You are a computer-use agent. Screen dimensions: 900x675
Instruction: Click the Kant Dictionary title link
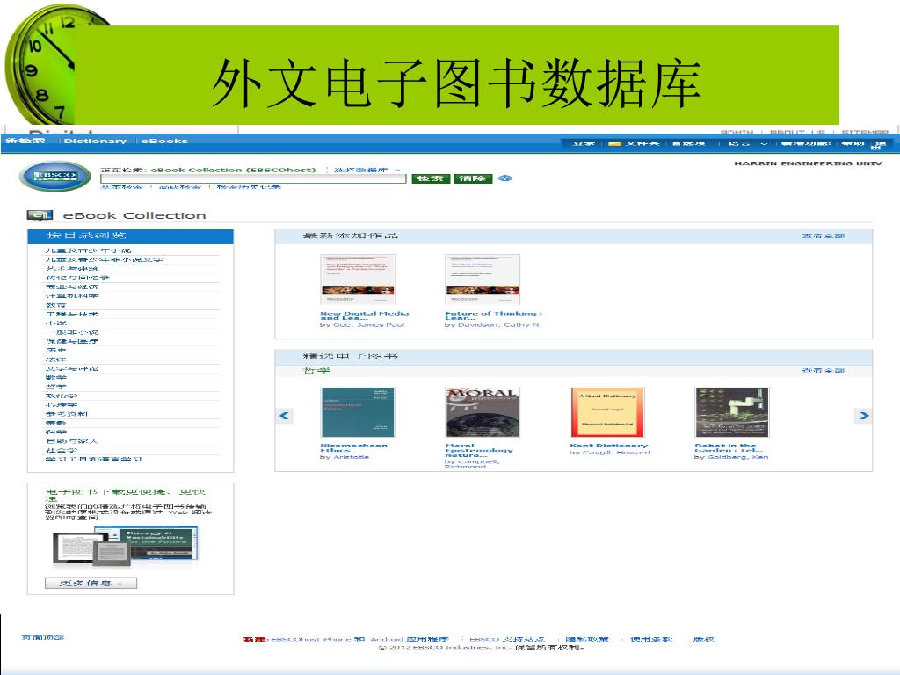tap(609, 446)
